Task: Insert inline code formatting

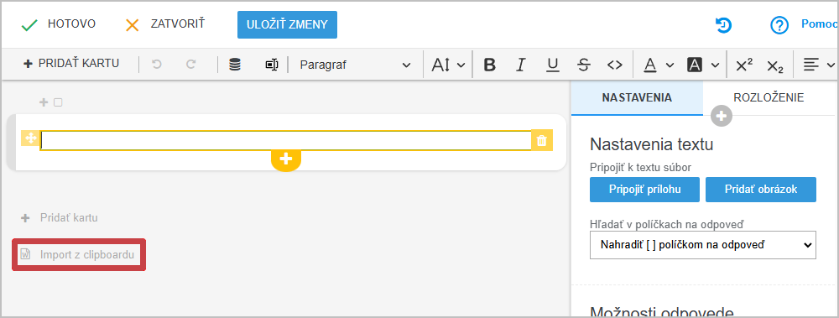Action: (615, 65)
